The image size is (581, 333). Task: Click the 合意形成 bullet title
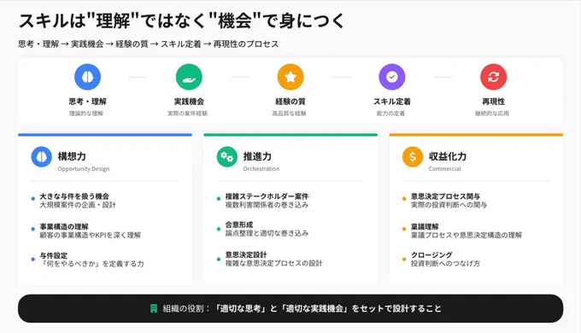point(239,225)
